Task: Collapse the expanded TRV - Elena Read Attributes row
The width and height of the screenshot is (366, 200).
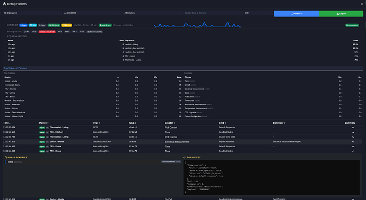Action: click(x=353, y=151)
